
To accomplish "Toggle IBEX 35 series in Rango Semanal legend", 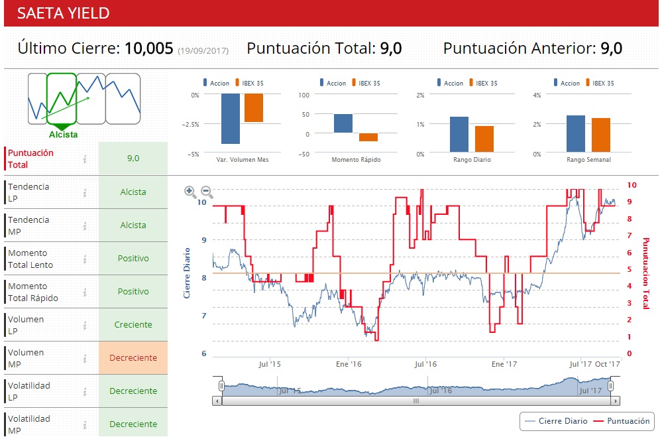I will point(600,83).
